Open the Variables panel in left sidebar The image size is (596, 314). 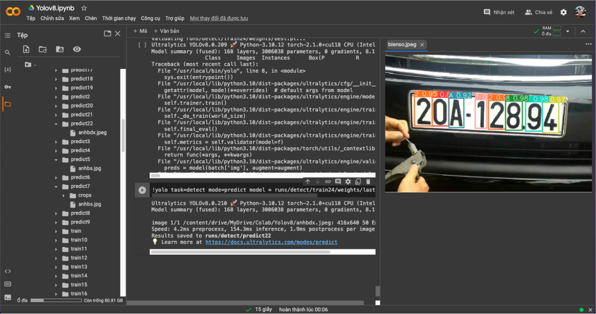coord(7,70)
